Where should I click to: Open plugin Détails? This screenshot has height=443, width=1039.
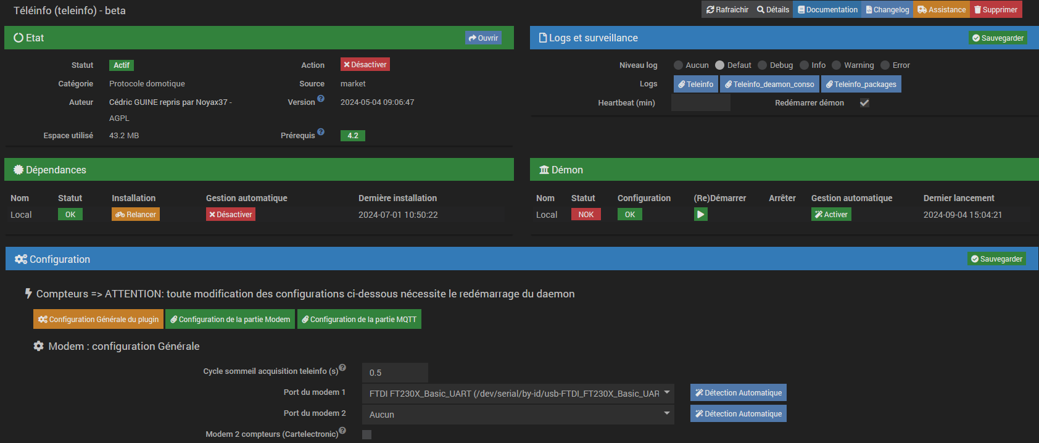pyautogui.click(x=773, y=9)
